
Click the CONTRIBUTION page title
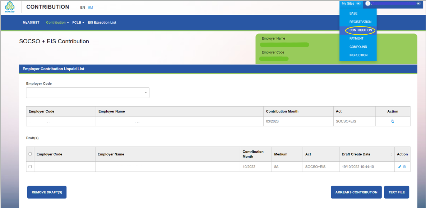pos(47,7)
